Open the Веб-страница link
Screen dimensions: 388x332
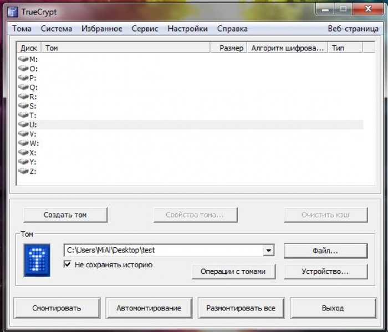(353, 29)
